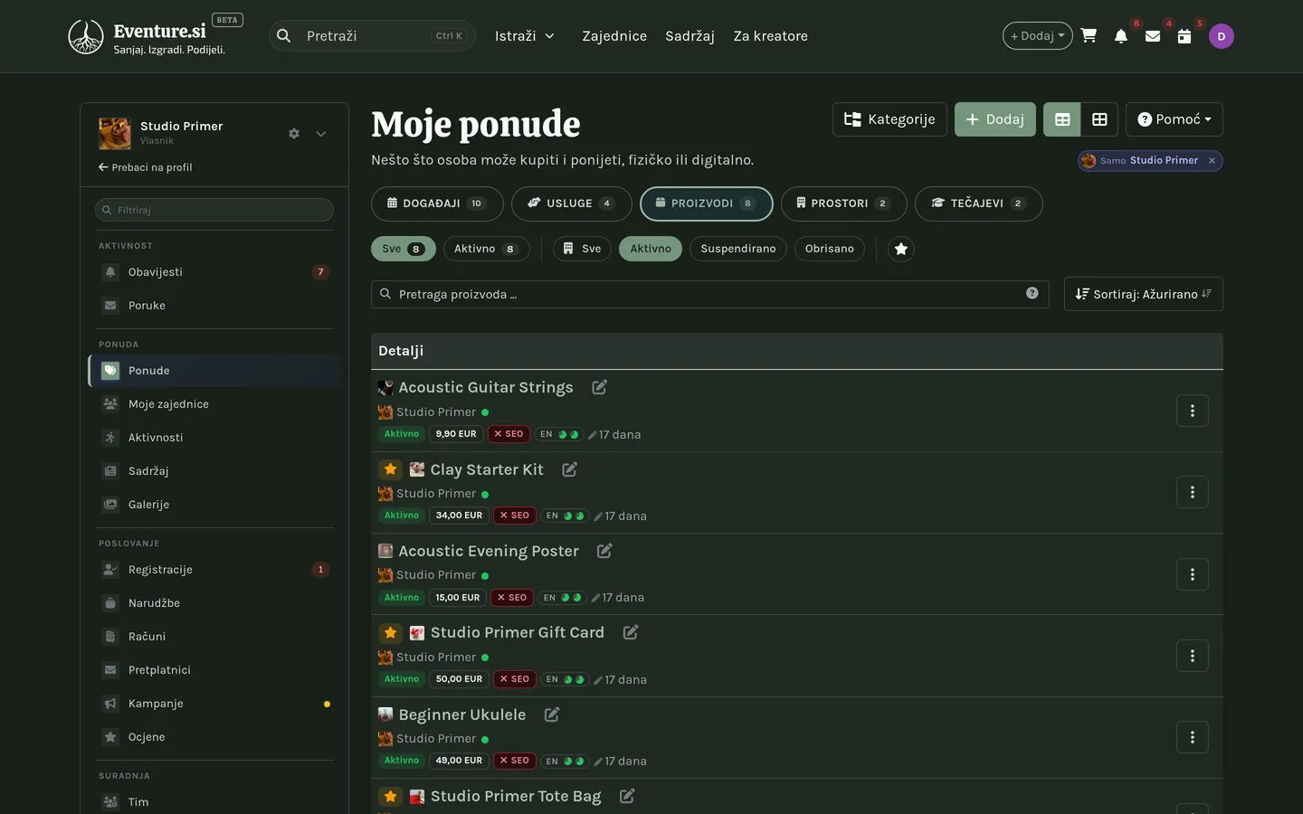The width and height of the screenshot is (1303, 814).
Task: Follow the Prebaci na profil link
Action: [x=146, y=167]
